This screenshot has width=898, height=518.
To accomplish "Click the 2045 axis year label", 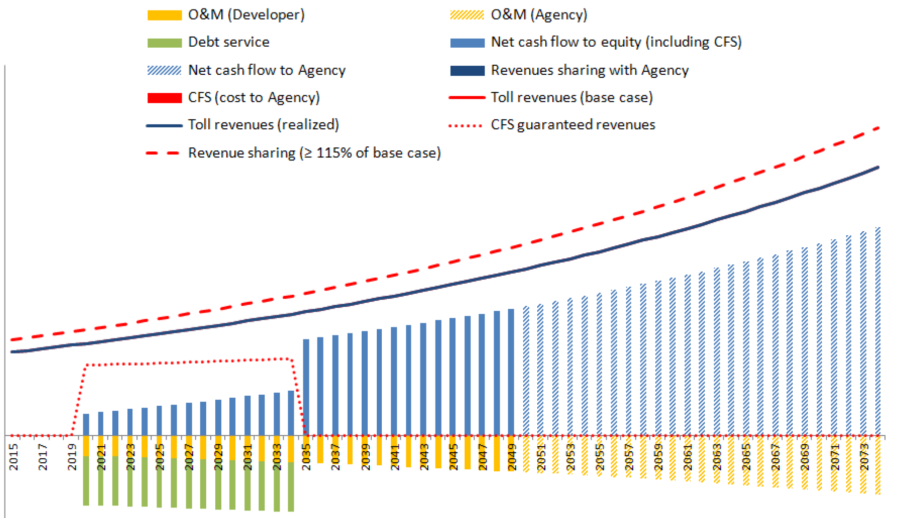I will 453,457.
